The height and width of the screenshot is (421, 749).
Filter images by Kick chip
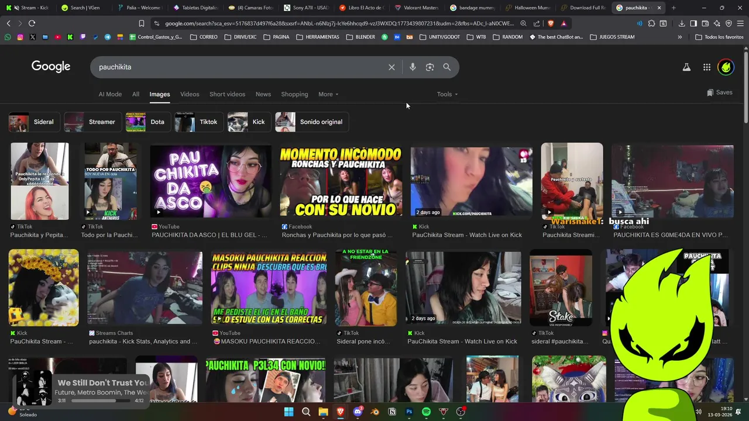tap(249, 122)
